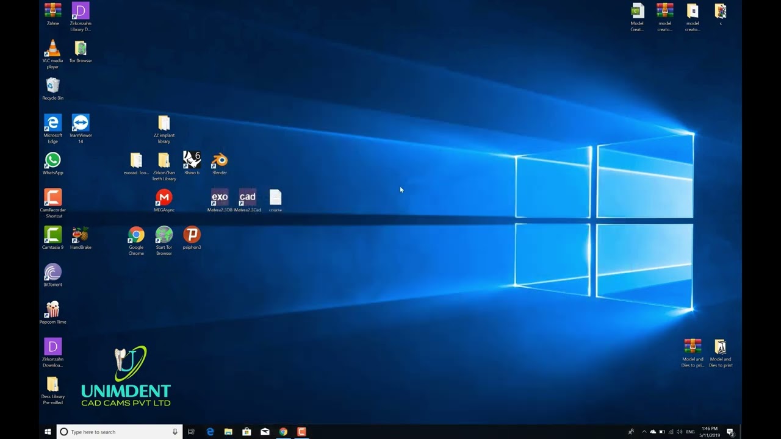Image resolution: width=781 pixels, height=439 pixels.
Task: Select the TeamViewer 14 shortcut
Action: click(x=81, y=129)
